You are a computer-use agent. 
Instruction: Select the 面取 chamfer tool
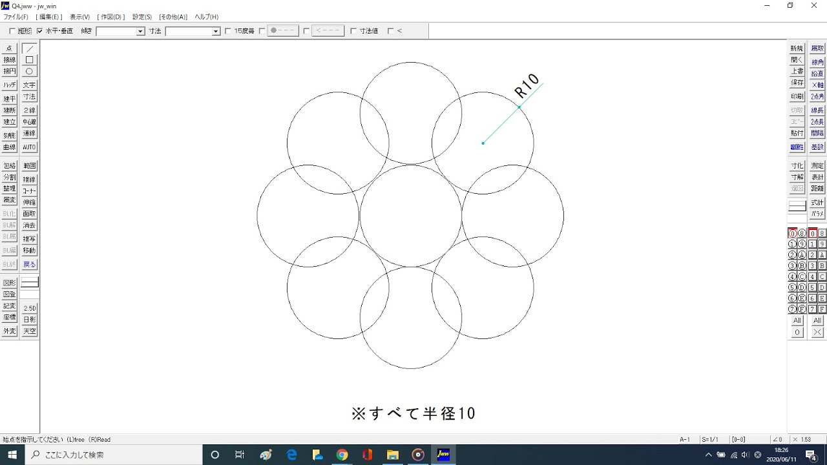tap(29, 214)
